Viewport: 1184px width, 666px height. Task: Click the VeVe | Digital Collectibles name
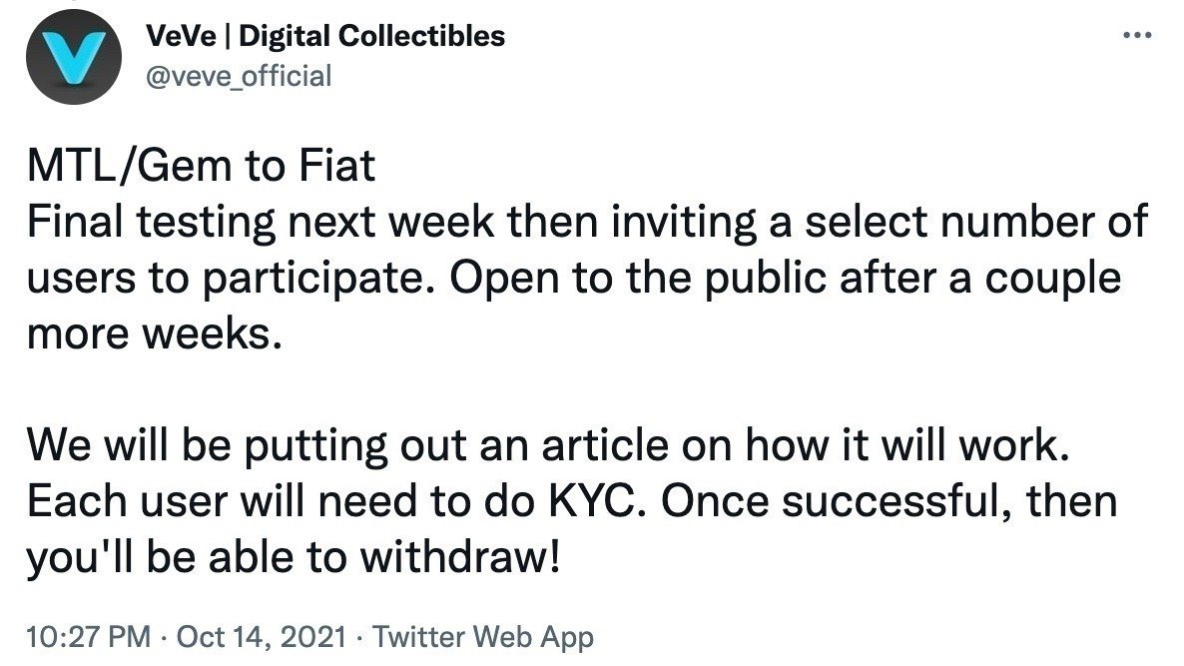[x=329, y=35]
